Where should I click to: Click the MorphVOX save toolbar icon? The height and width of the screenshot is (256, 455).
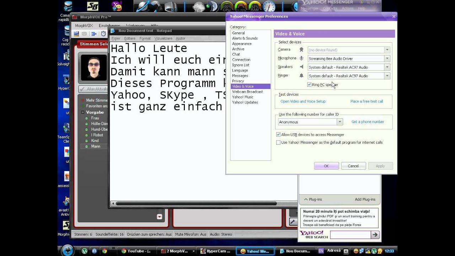tap(76, 34)
